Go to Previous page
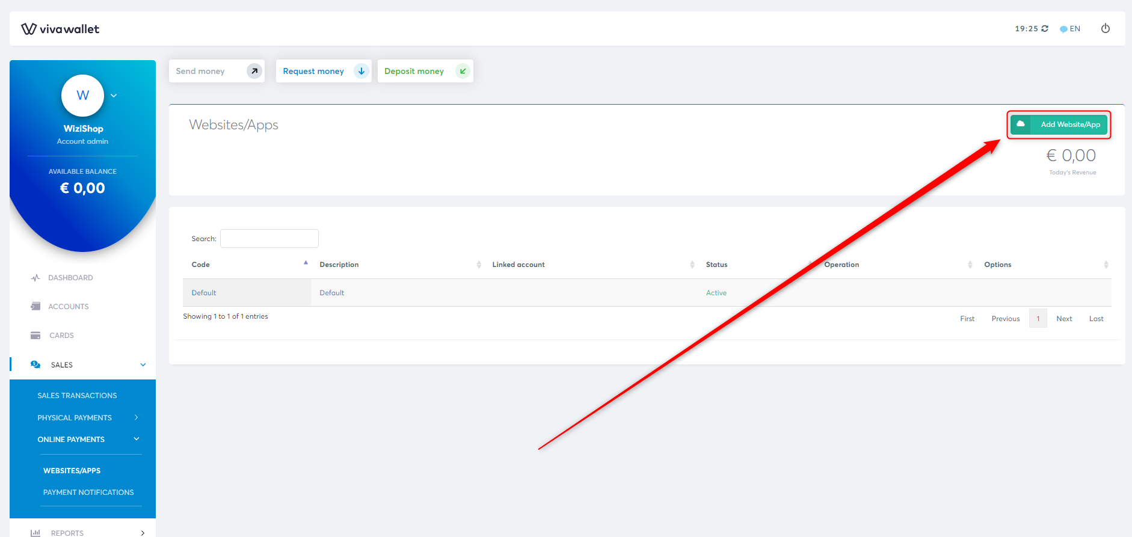 (1006, 319)
